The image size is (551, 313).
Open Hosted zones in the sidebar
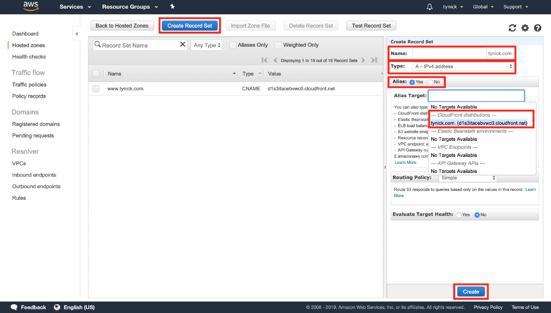pos(28,45)
